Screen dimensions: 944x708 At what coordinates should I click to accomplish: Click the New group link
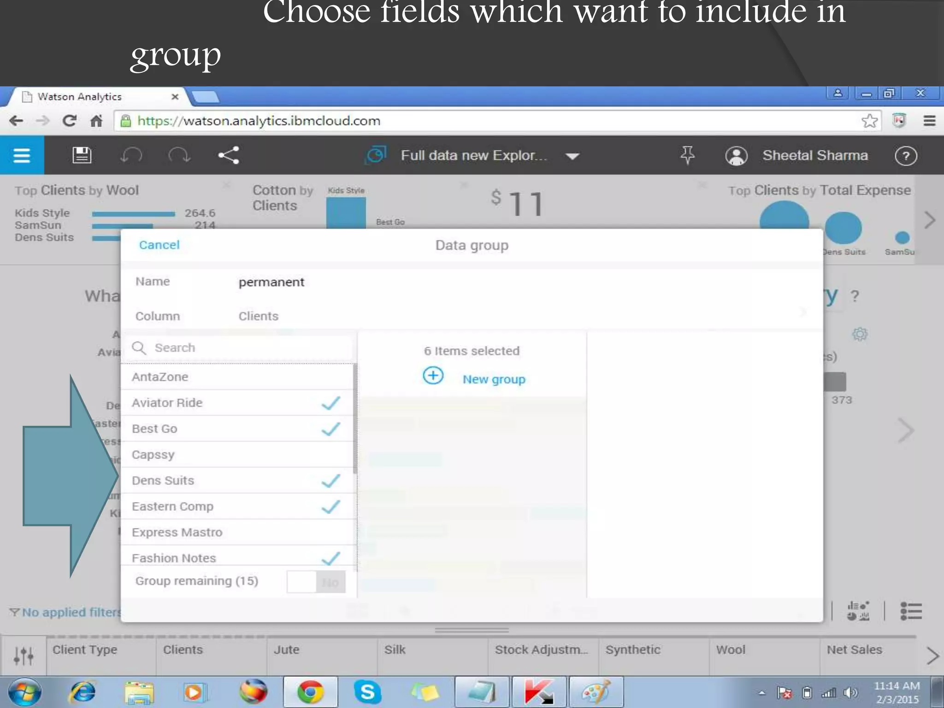click(494, 379)
